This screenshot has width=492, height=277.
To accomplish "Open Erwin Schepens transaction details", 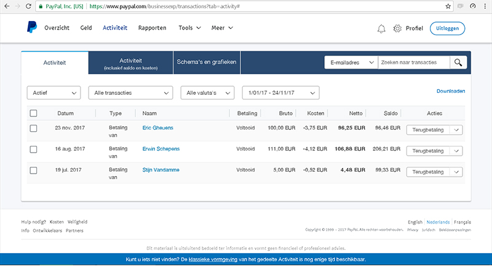I will [161, 149].
